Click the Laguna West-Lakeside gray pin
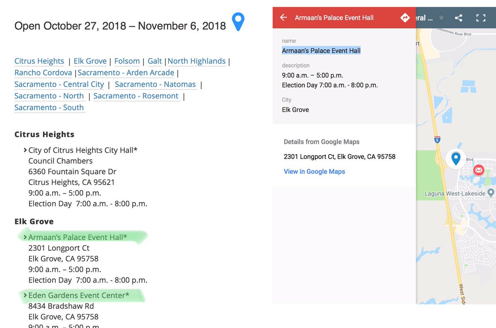This screenshot has height=328, width=496. point(491,193)
